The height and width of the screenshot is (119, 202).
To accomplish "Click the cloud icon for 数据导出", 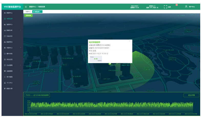I will [5, 42].
